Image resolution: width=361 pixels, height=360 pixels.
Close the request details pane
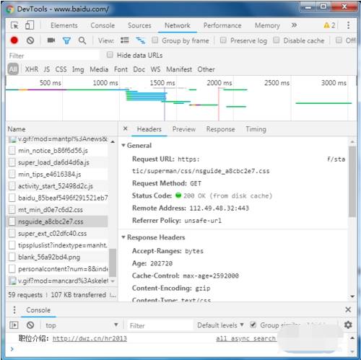click(125, 128)
